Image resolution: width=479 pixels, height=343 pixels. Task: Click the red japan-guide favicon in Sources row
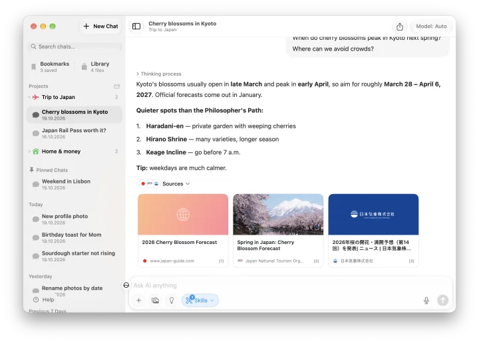pyautogui.click(x=143, y=183)
